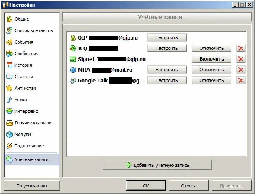Click the ICQ flower icon
This screenshot has height=194, width=255.
[73, 48]
